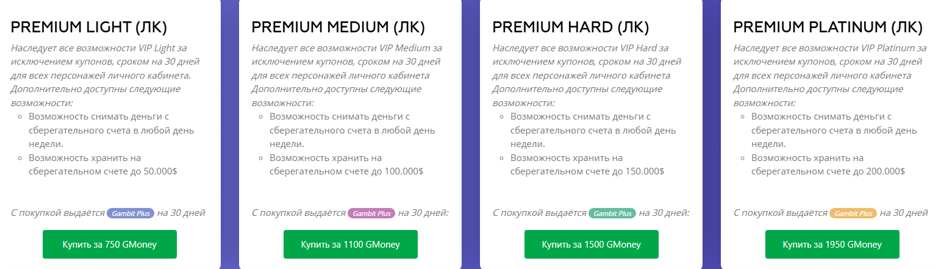Click the 50.000$ savings limit bullet
The width and height of the screenshot is (941, 269).
(x=102, y=165)
